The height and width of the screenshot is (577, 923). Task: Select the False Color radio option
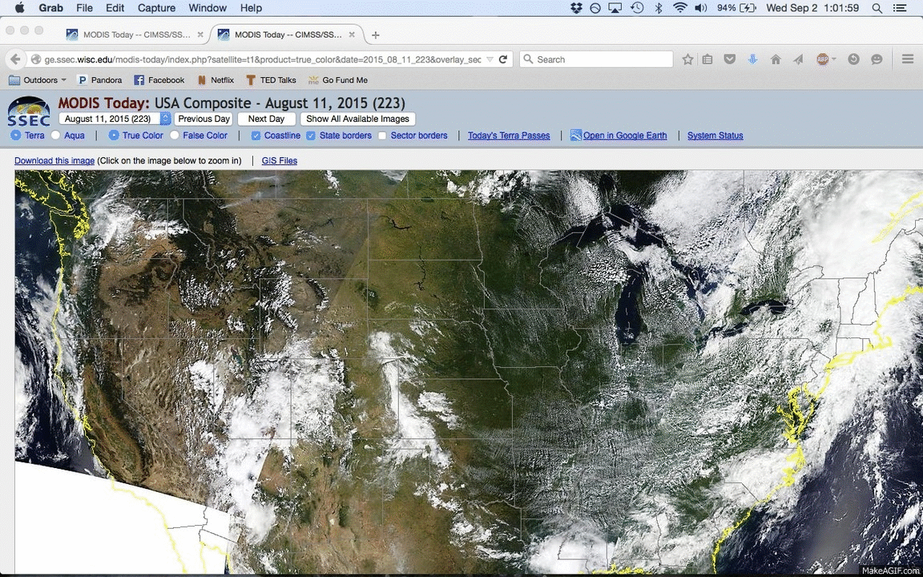pyautogui.click(x=175, y=135)
